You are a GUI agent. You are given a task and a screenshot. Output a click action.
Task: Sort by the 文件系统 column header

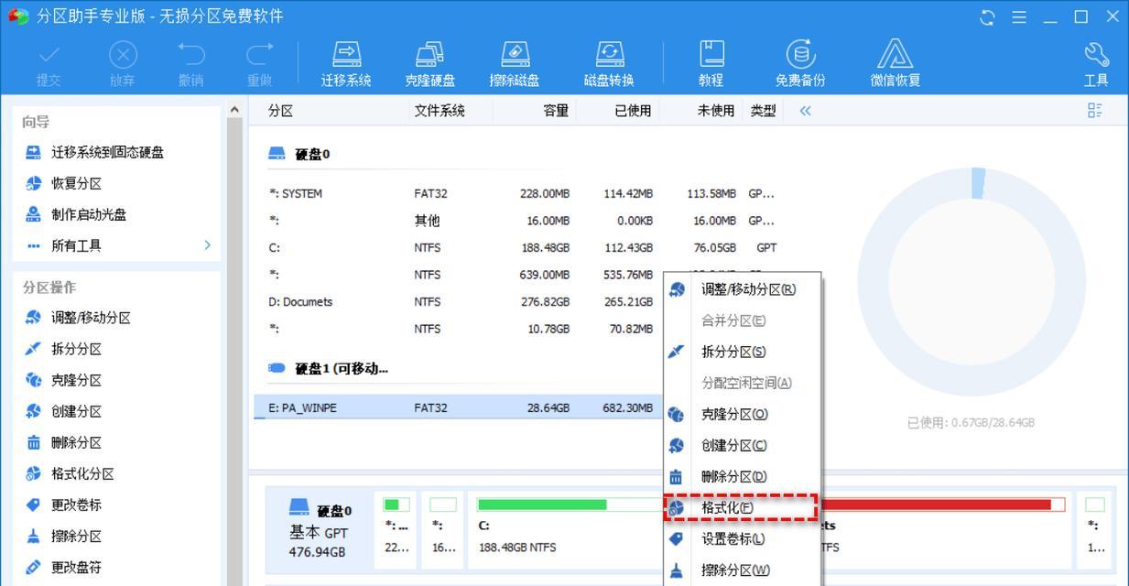440,111
